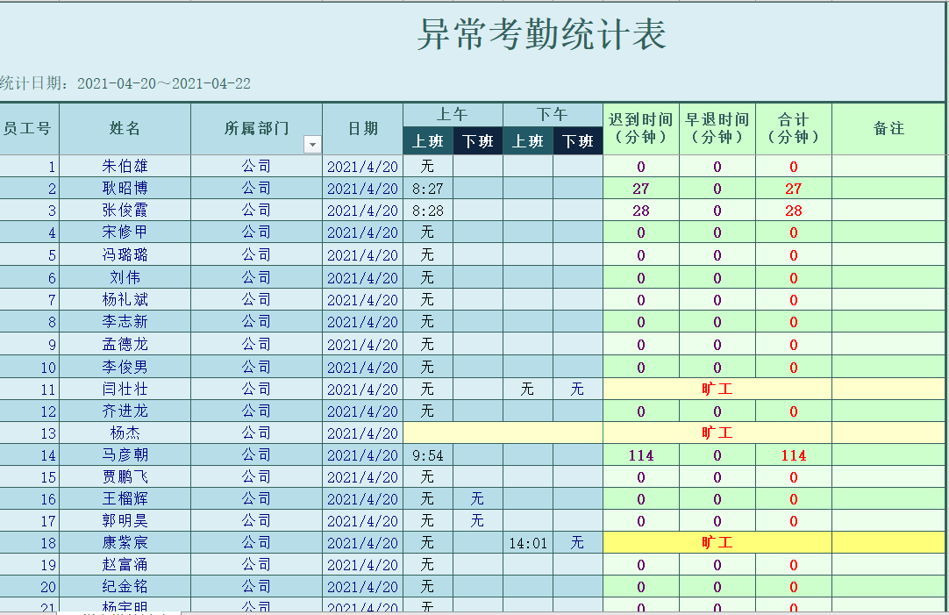Select the name cell 齐进龙

[x=125, y=411]
